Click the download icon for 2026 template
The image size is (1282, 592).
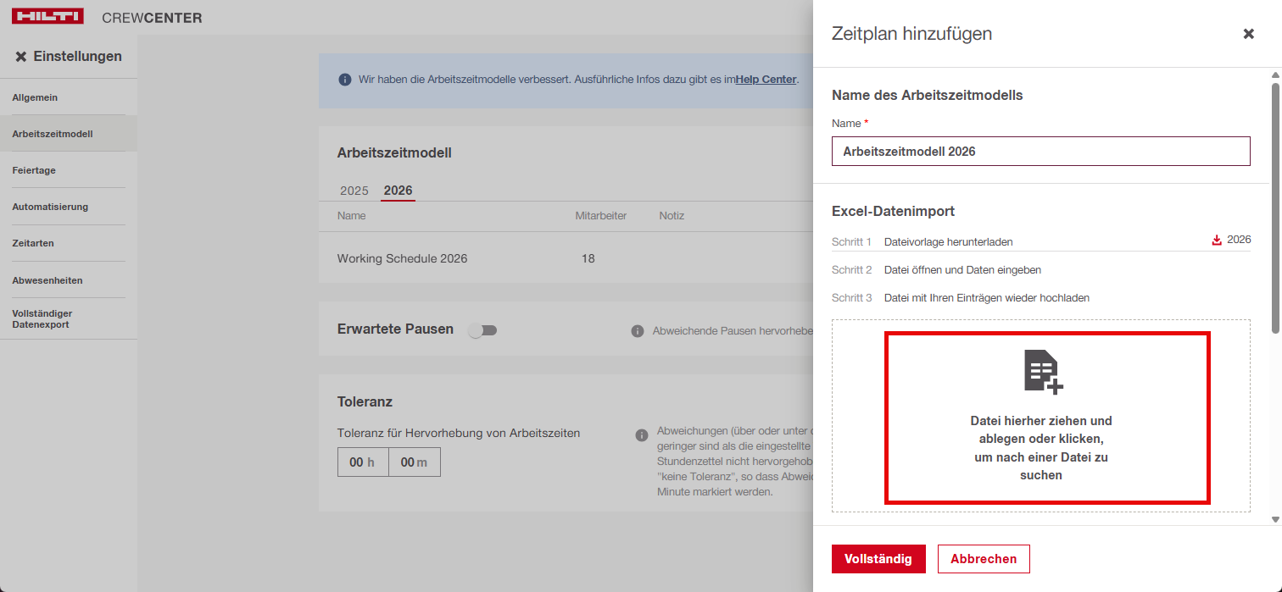(x=1217, y=241)
